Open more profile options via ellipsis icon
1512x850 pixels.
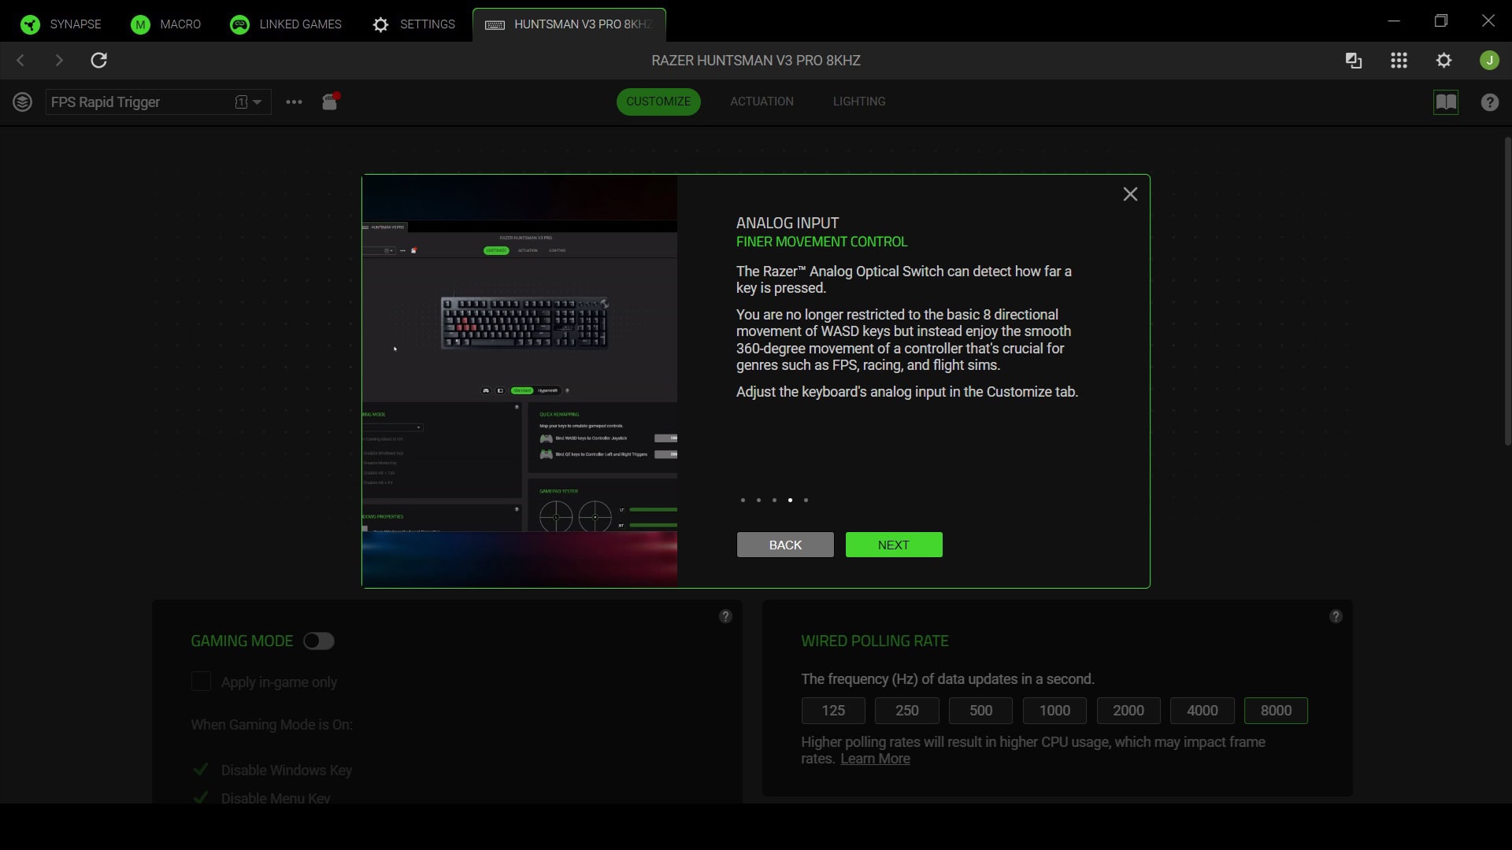click(x=294, y=102)
